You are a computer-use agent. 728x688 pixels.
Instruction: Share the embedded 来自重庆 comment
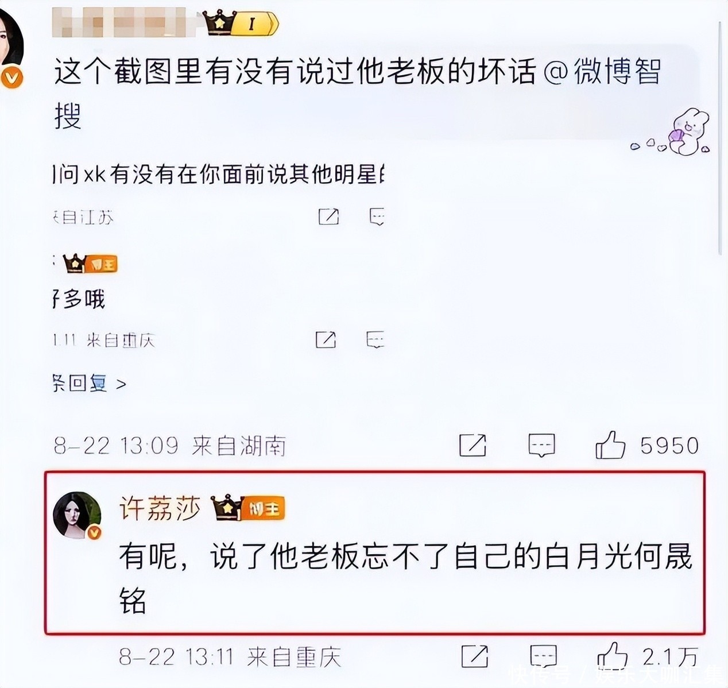click(326, 339)
